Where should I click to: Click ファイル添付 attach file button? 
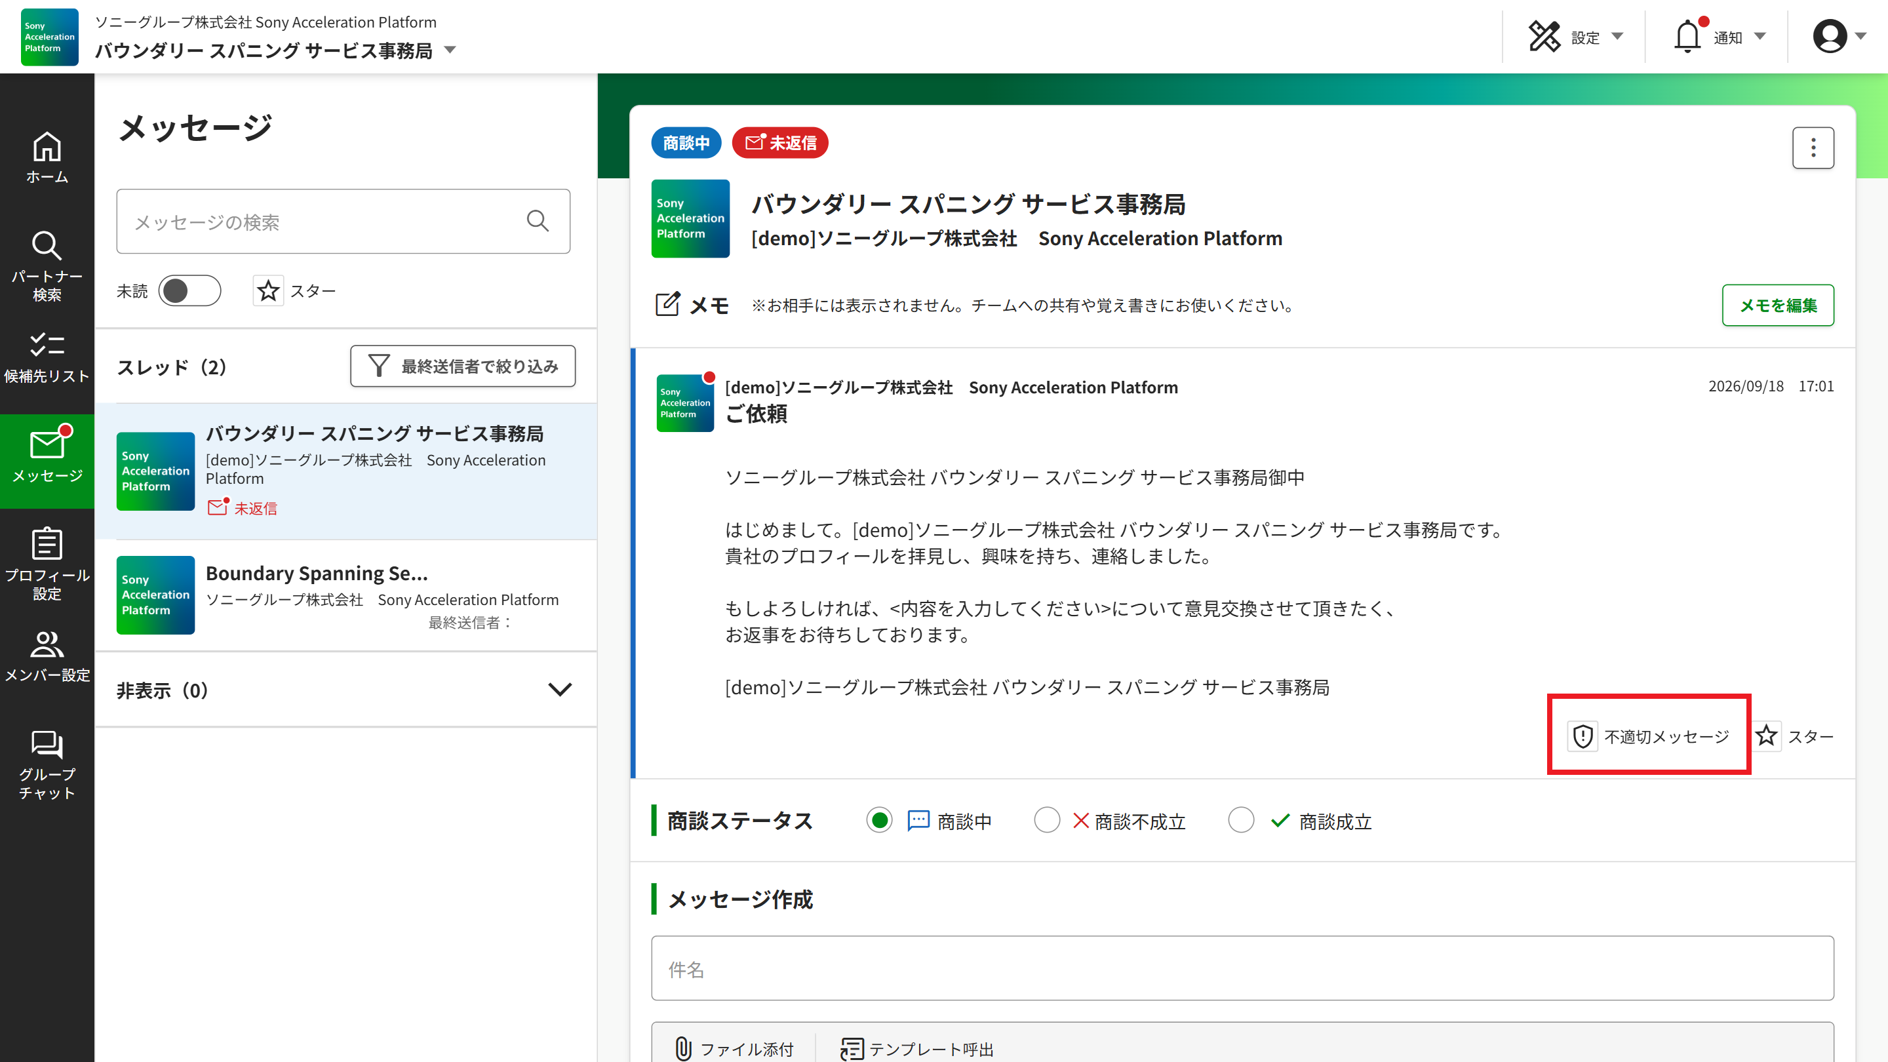(x=734, y=1049)
